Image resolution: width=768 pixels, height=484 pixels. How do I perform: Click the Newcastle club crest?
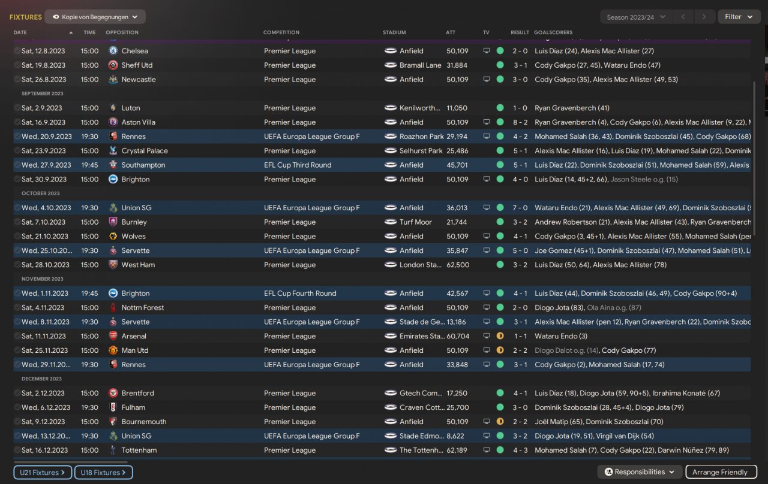(113, 80)
